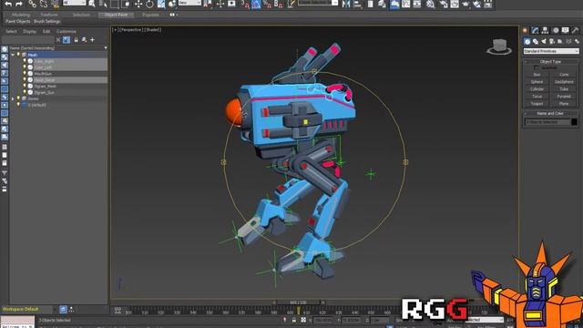Click the time slider above the timeline

pyautogui.click(x=298, y=302)
